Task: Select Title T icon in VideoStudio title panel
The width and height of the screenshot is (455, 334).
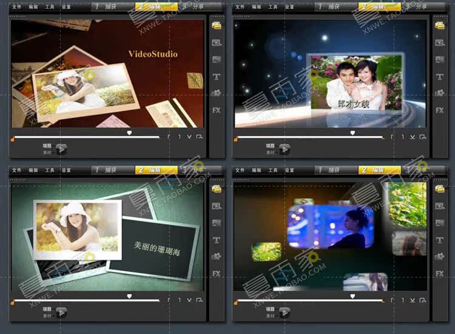Action: pos(217,77)
